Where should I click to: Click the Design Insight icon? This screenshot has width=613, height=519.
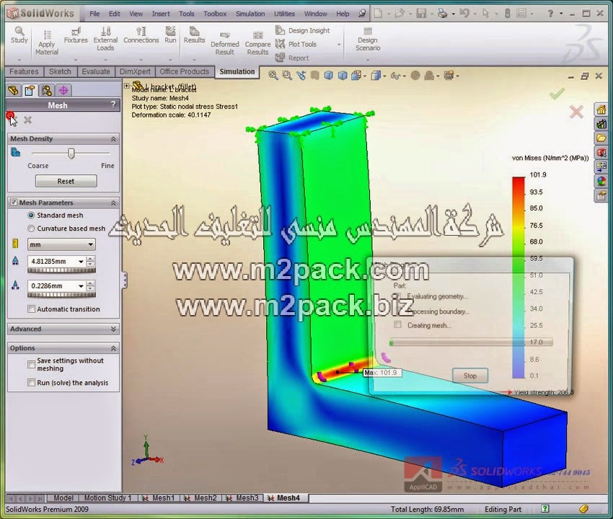pyautogui.click(x=280, y=30)
